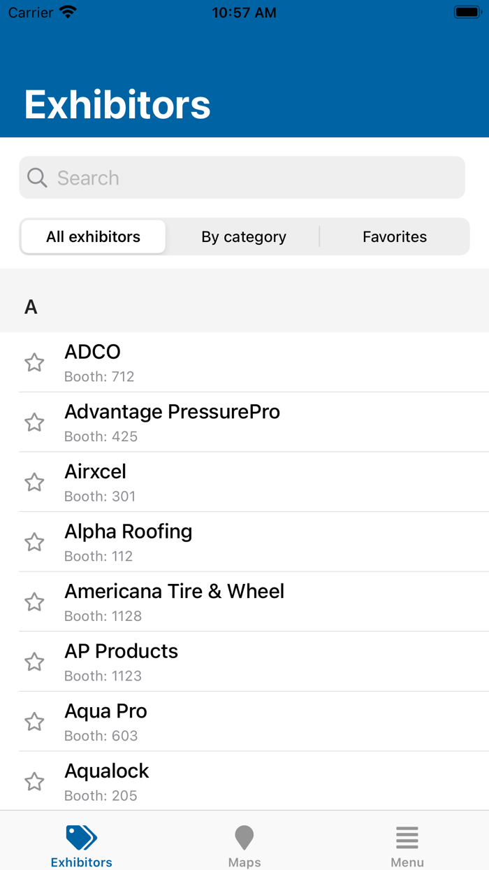View the Aqualock exhibitor row

point(265,781)
